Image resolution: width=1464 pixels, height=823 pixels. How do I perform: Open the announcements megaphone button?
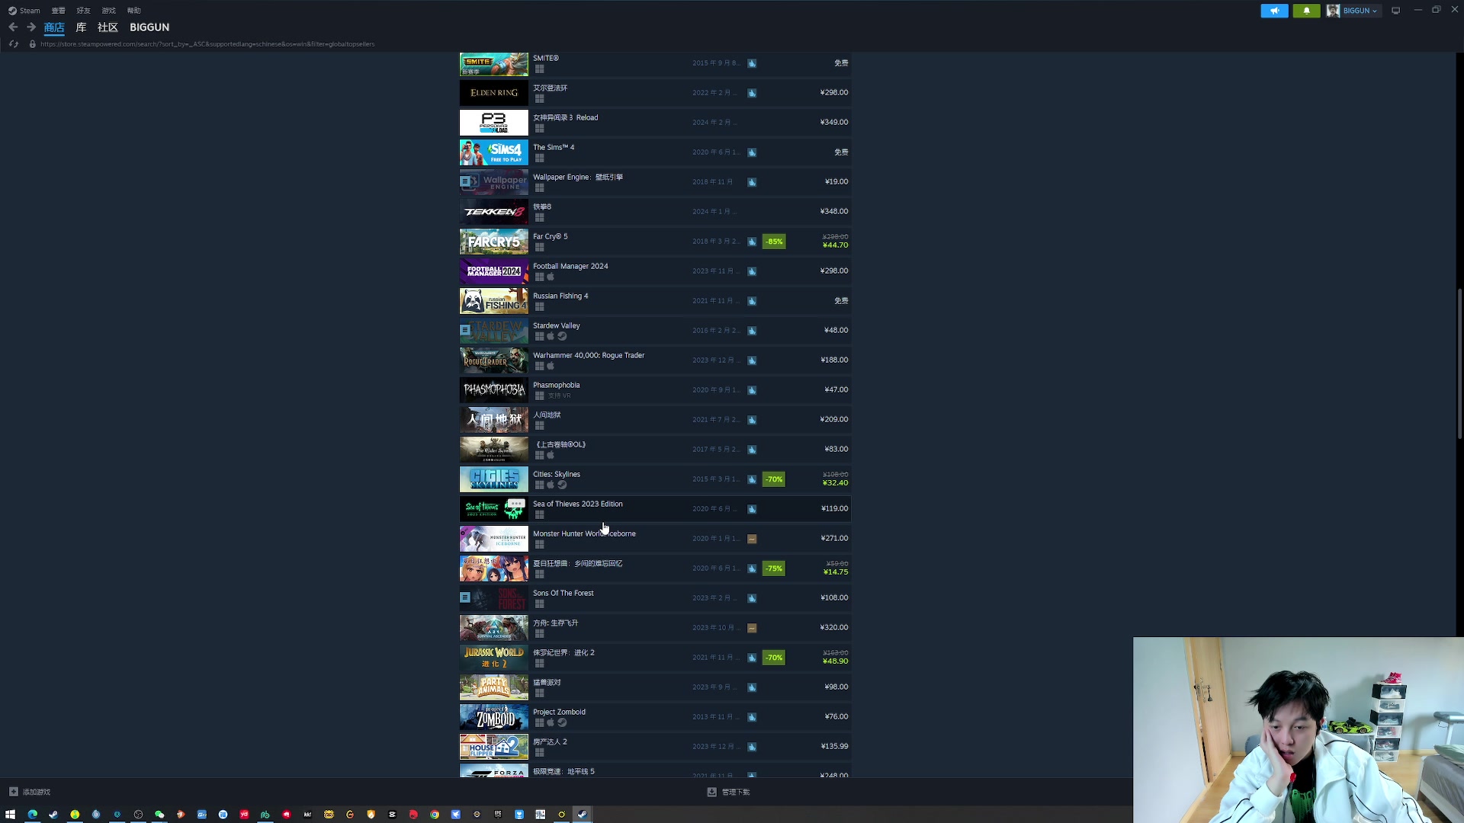tap(1274, 11)
